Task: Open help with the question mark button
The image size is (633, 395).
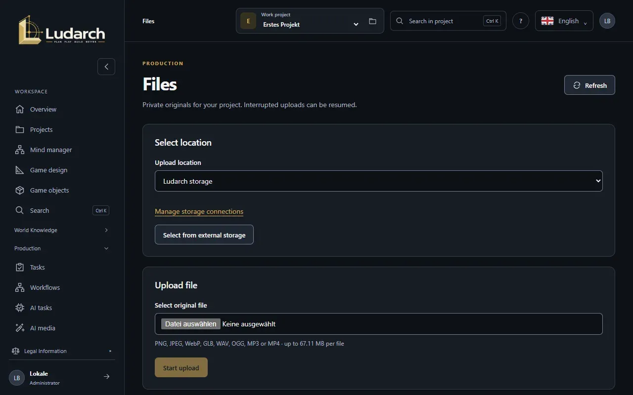Action: (521, 21)
